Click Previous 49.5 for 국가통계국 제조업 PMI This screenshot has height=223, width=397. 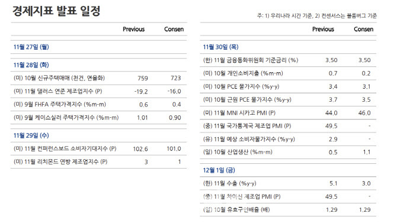331,126
